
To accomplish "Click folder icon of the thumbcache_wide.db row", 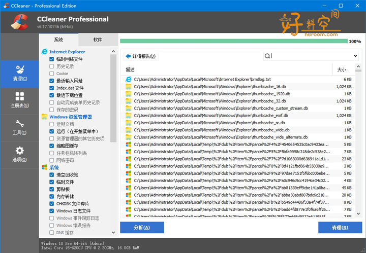I will 129,130.
